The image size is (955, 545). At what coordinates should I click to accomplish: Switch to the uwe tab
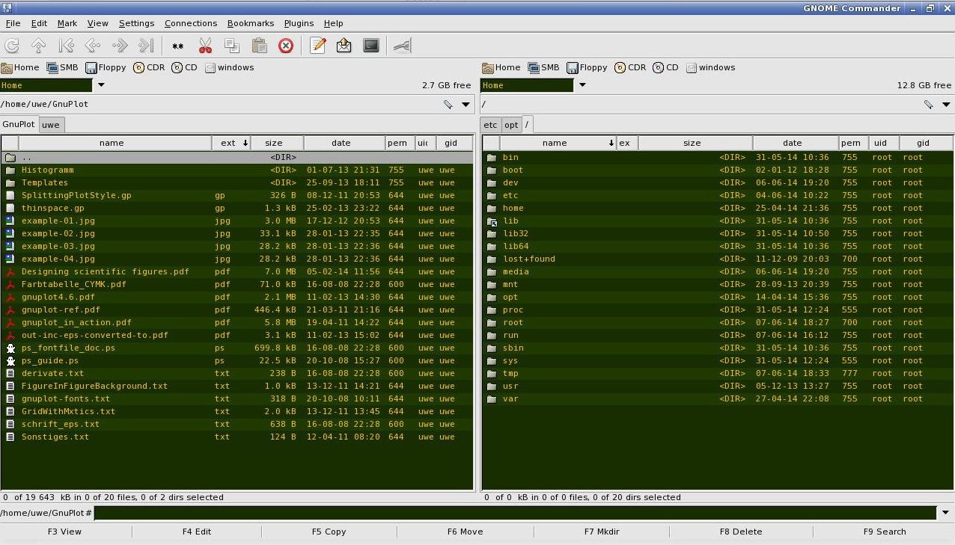point(51,125)
